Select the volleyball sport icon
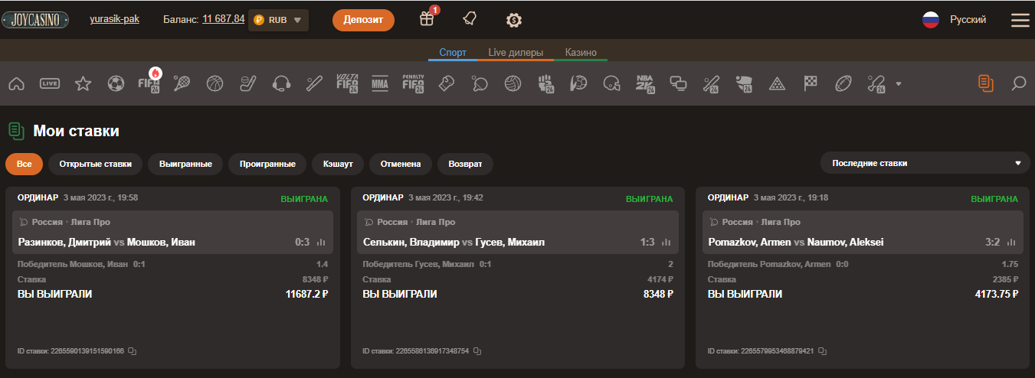This screenshot has height=378, width=1035. click(513, 83)
